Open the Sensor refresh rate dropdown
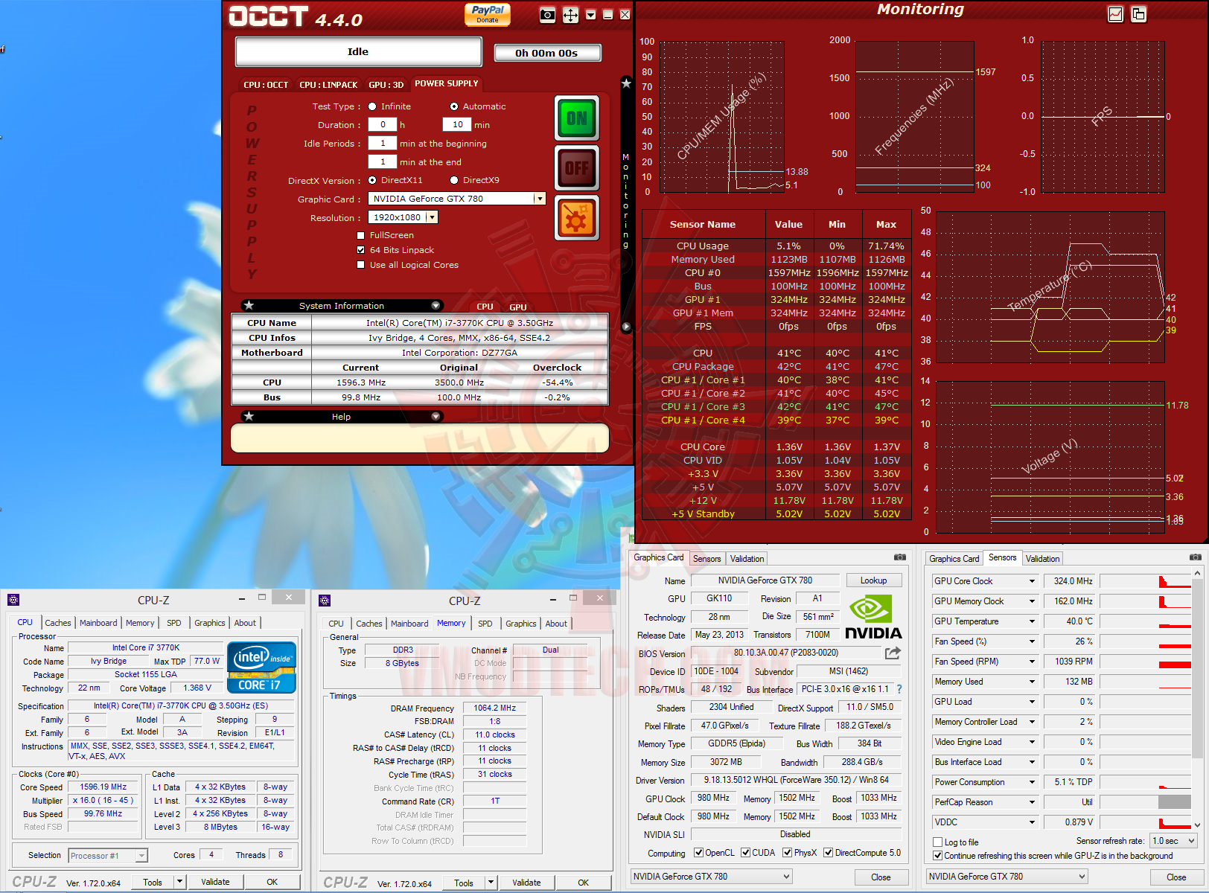Screen dimensions: 1209x893 click(x=1173, y=841)
